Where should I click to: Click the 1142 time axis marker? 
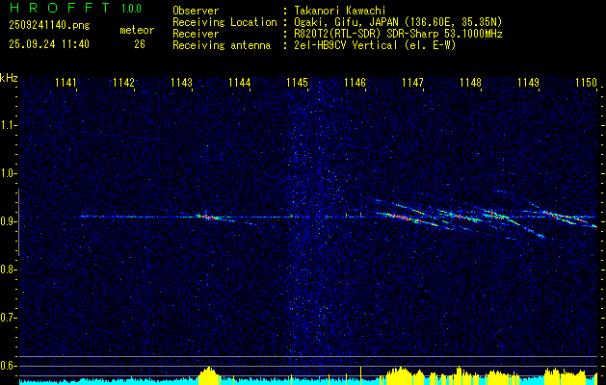tap(123, 83)
